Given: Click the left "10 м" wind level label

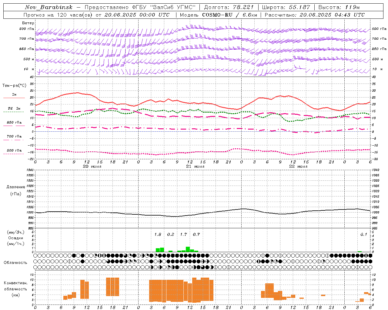Looking at the screenshot, I should [x=29, y=69].
